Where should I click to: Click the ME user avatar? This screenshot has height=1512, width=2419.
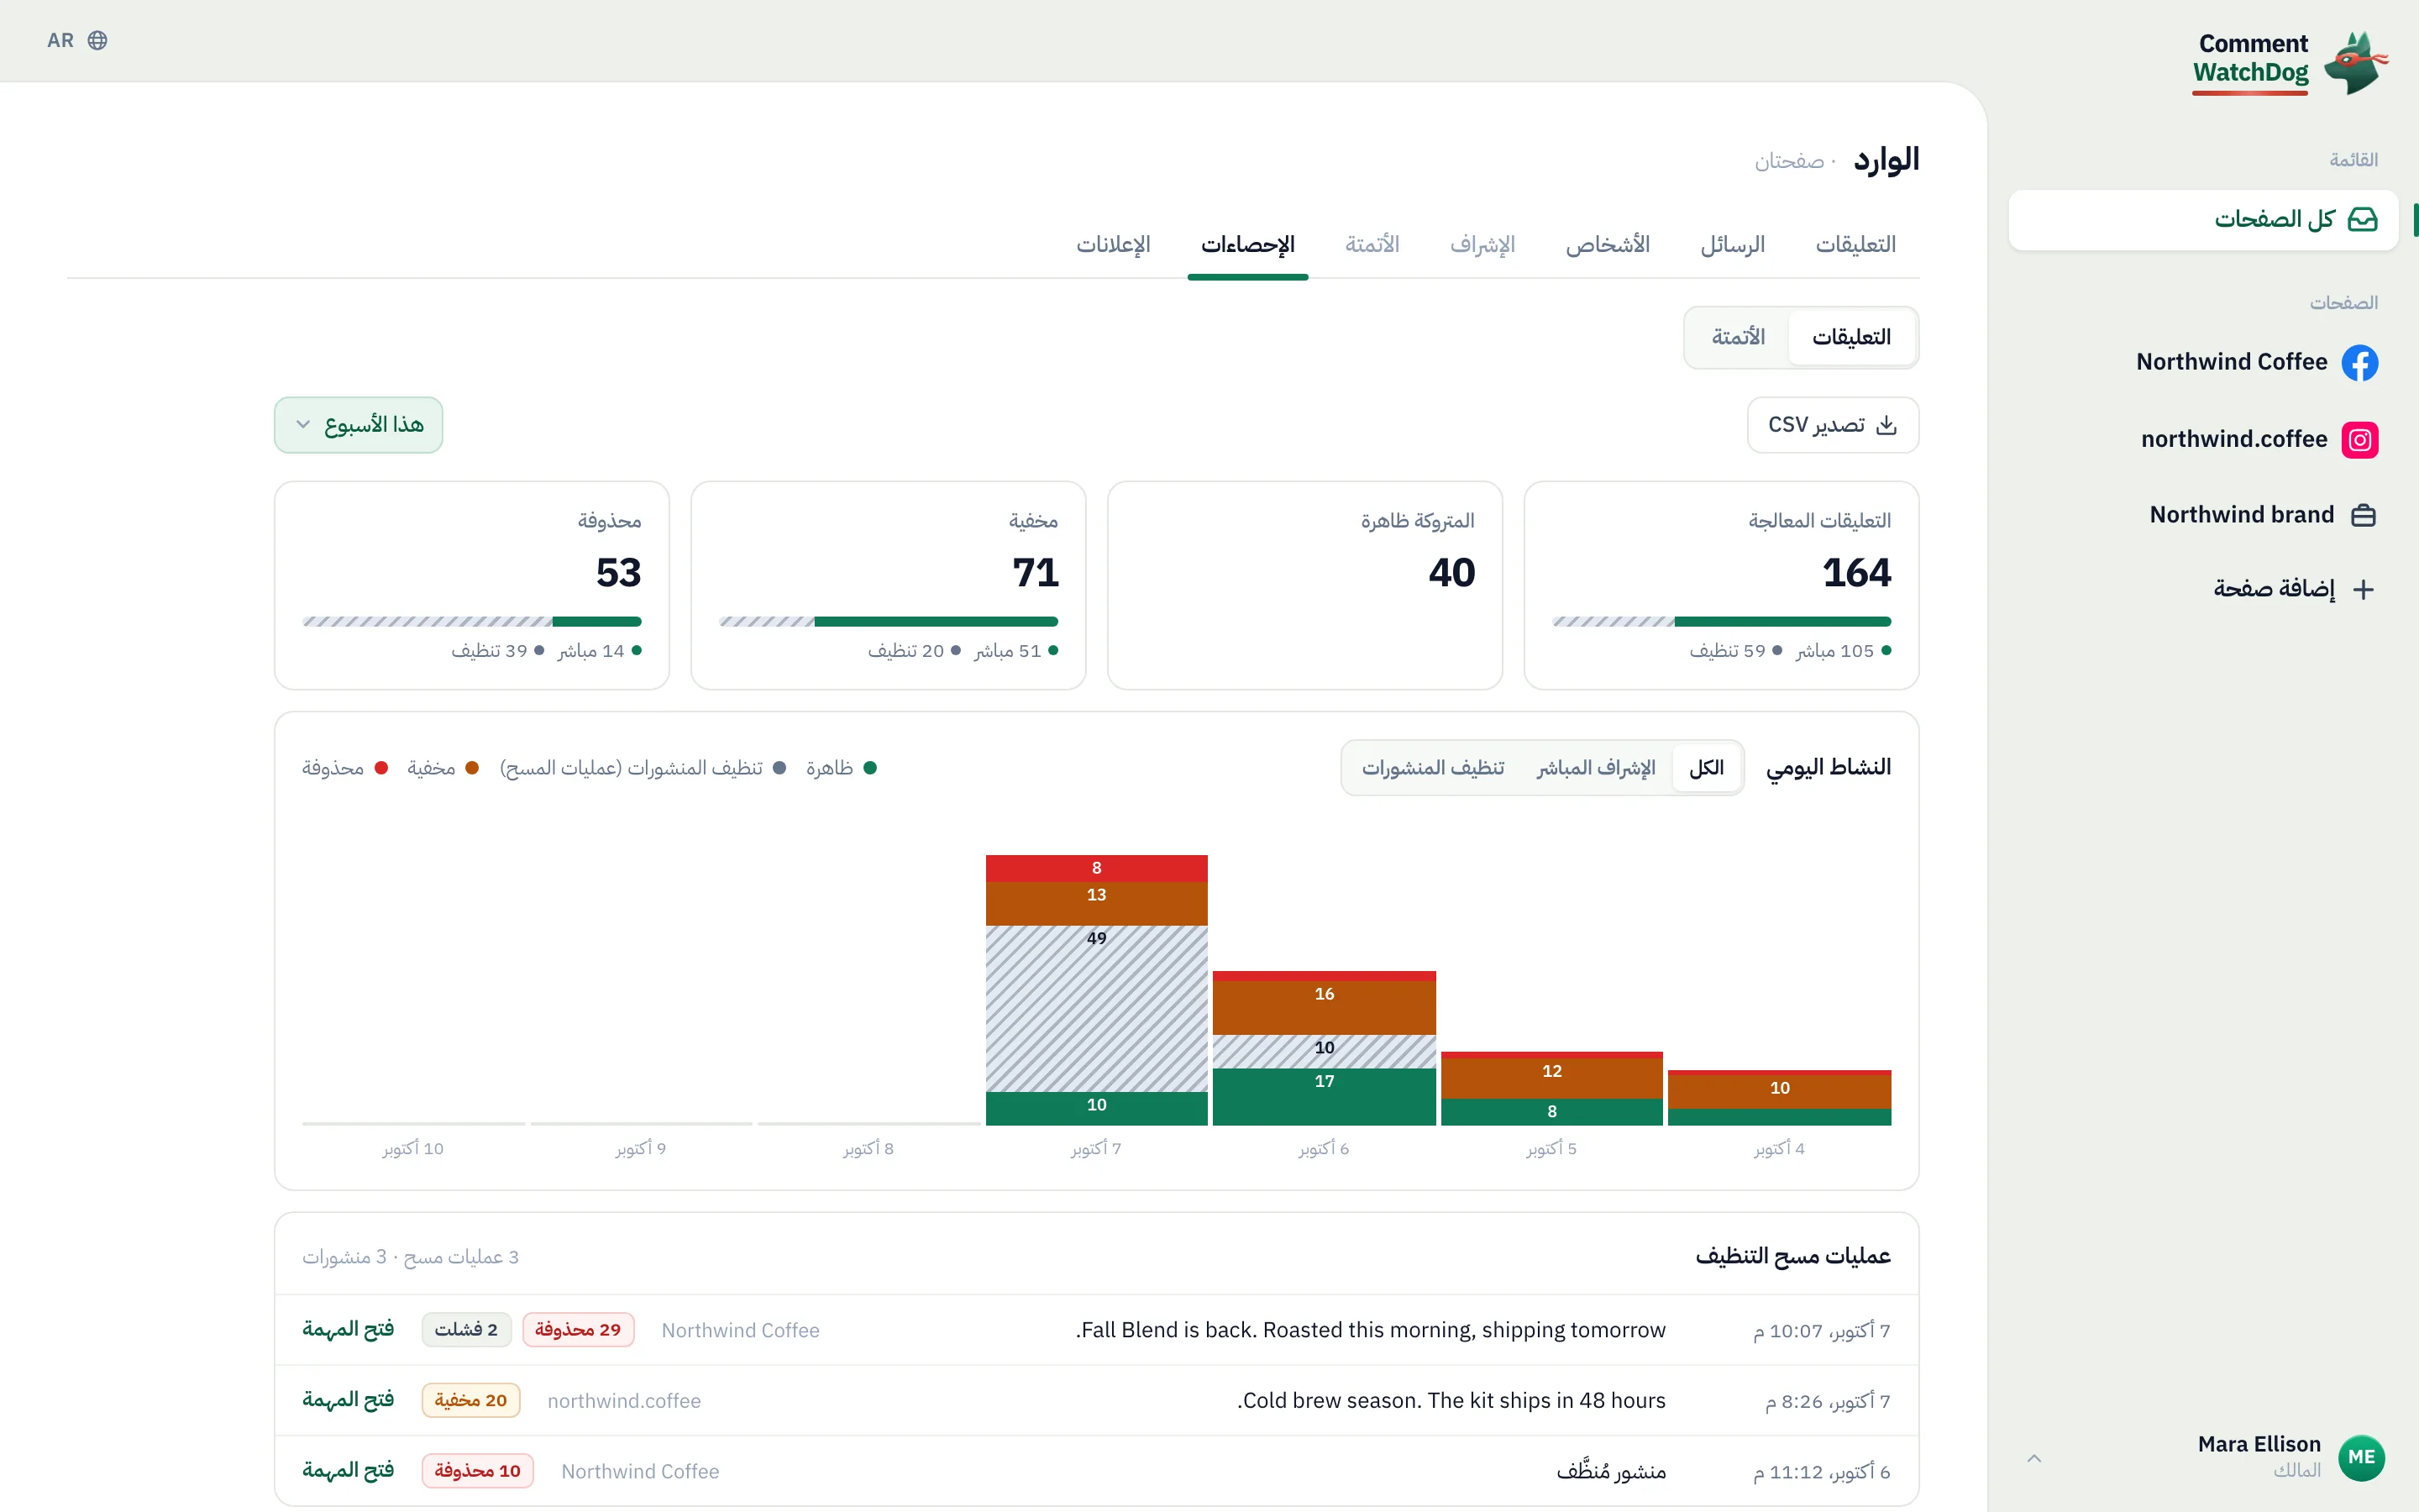point(2361,1457)
